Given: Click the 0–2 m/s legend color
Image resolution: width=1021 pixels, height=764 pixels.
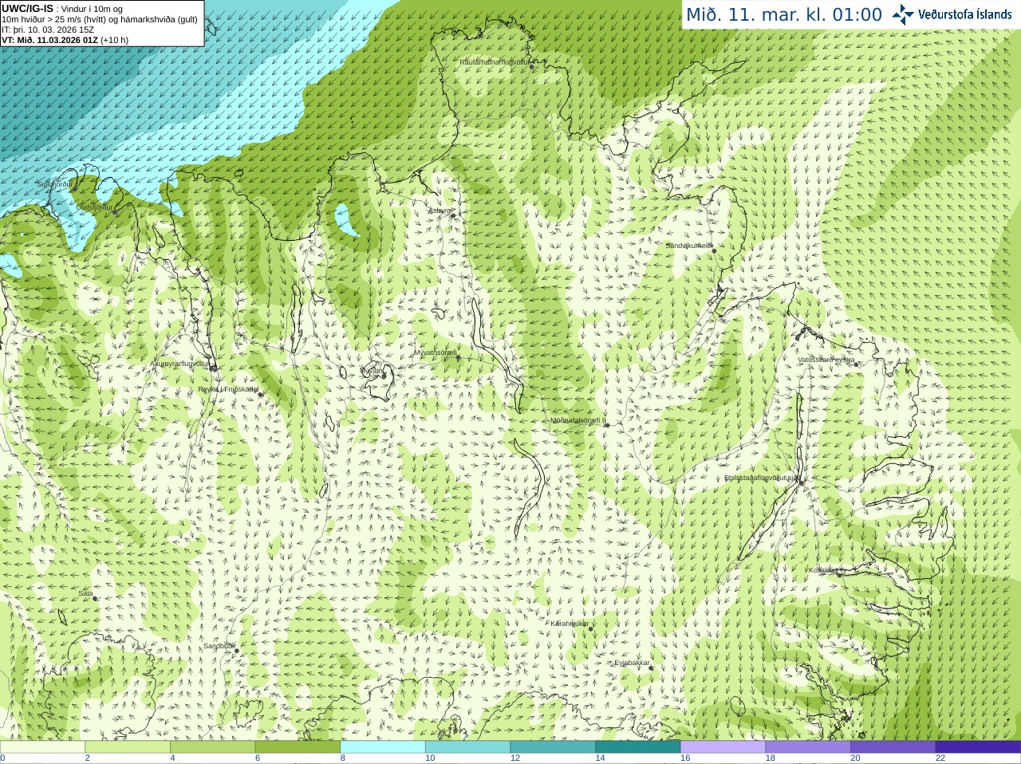Looking at the screenshot, I should pyautogui.click(x=42, y=746).
